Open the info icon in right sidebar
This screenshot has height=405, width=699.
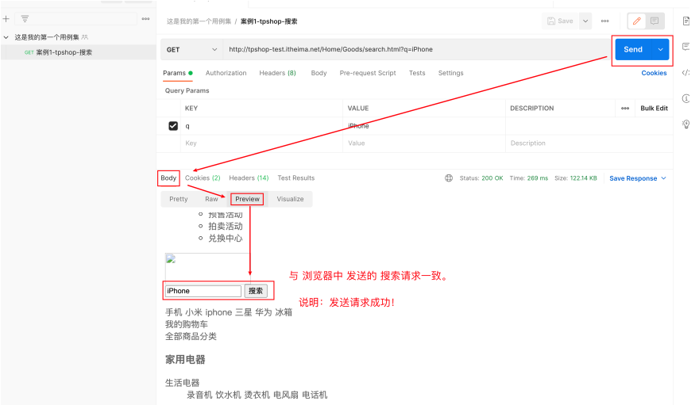tap(686, 98)
